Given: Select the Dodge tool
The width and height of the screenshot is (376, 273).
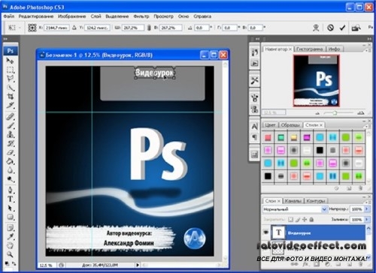Looking at the screenshot, I should click(x=10, y=179).
